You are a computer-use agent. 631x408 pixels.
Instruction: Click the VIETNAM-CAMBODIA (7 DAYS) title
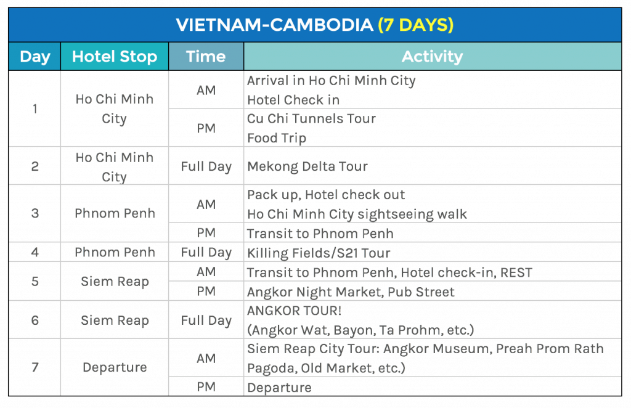(315, 25)
